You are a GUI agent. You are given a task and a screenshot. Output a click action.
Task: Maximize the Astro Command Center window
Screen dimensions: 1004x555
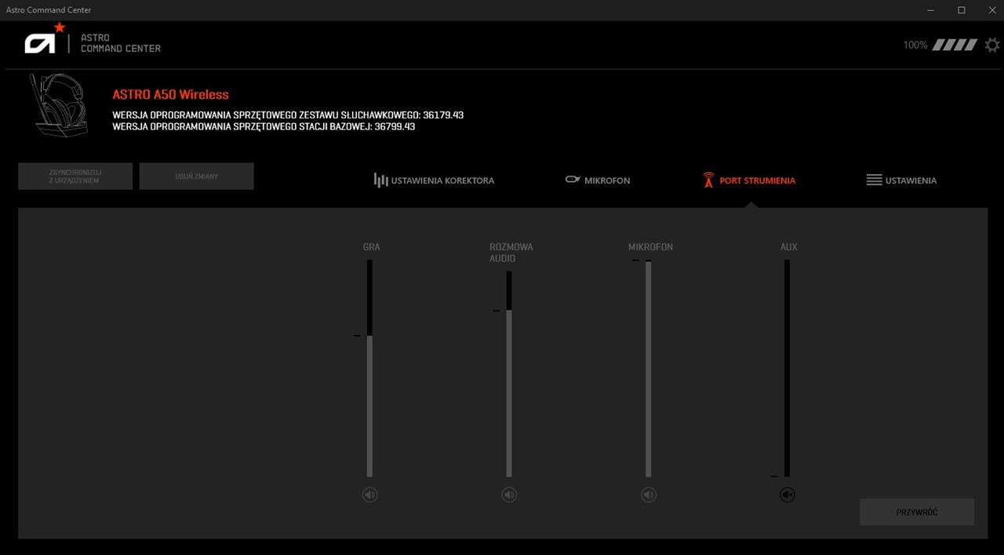click(961, 10)
